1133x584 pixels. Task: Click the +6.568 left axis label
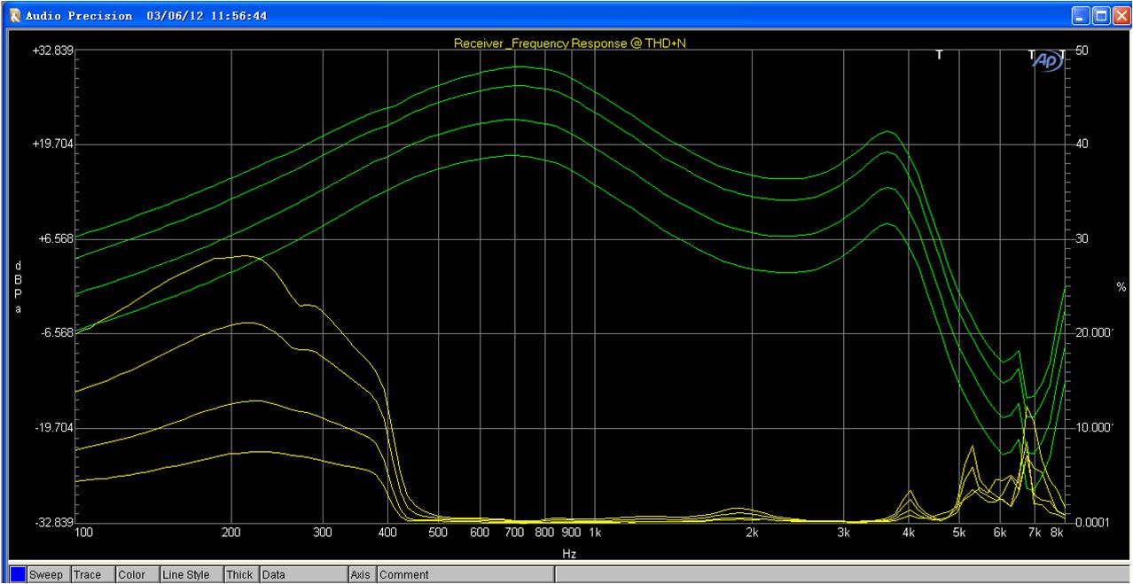pyautogui.click(x=55, y=238)
